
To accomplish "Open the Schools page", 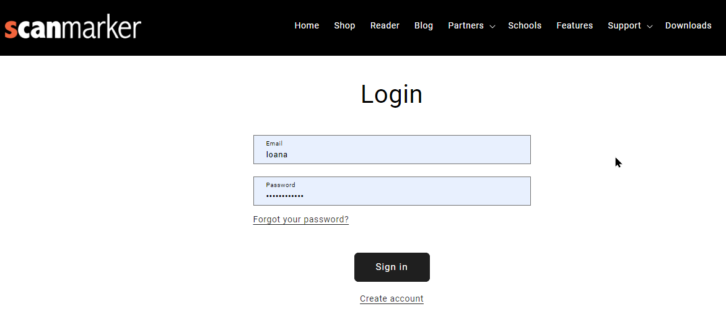I will point(525,25).
